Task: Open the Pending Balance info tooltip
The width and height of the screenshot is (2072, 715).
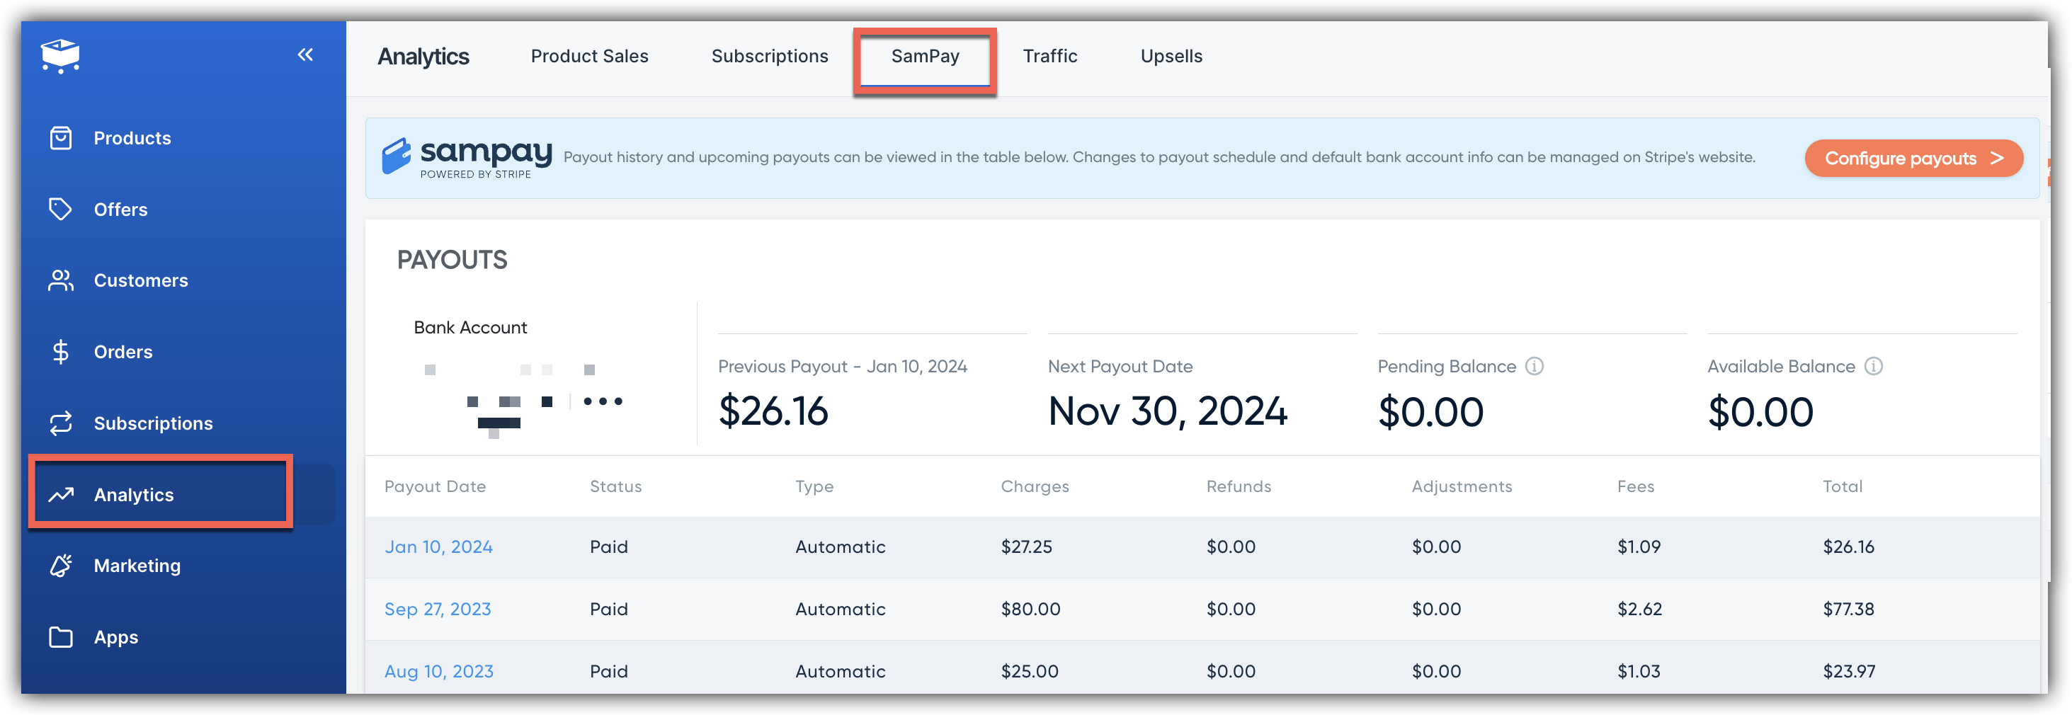Action: click(x=1535, y=367)
